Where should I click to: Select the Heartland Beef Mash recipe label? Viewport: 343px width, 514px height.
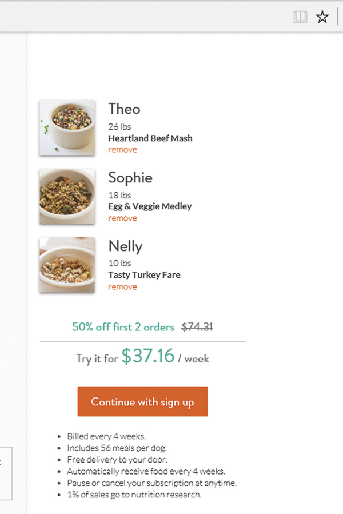pos(150,138)
